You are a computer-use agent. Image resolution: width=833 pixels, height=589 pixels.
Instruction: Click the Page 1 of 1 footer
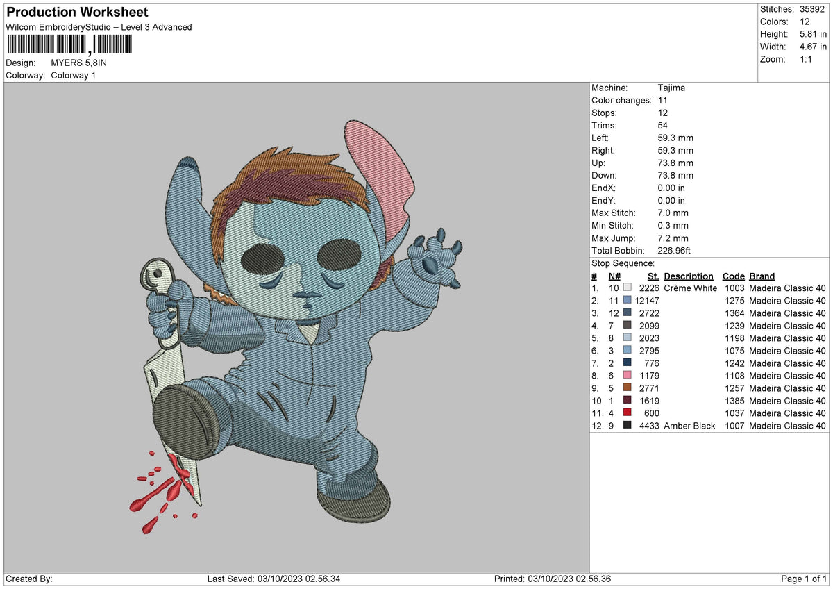coord(804,579)
